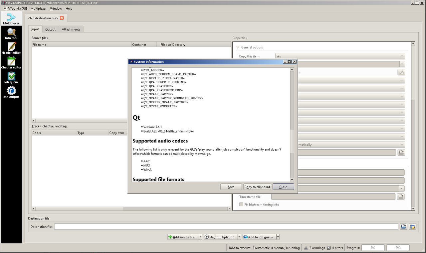The image size is (426, 253).
Task: Sort by Copy item column header
Action: click(x=117, y=133)
